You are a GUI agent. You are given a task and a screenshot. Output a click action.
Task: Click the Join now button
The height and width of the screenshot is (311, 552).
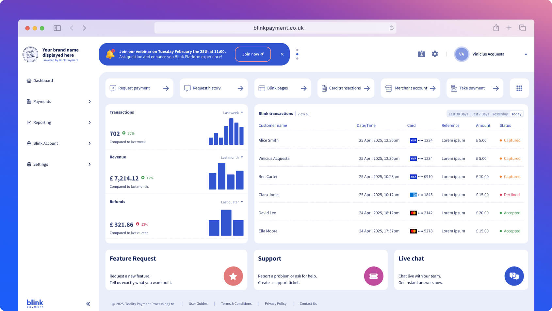point(253,54)
